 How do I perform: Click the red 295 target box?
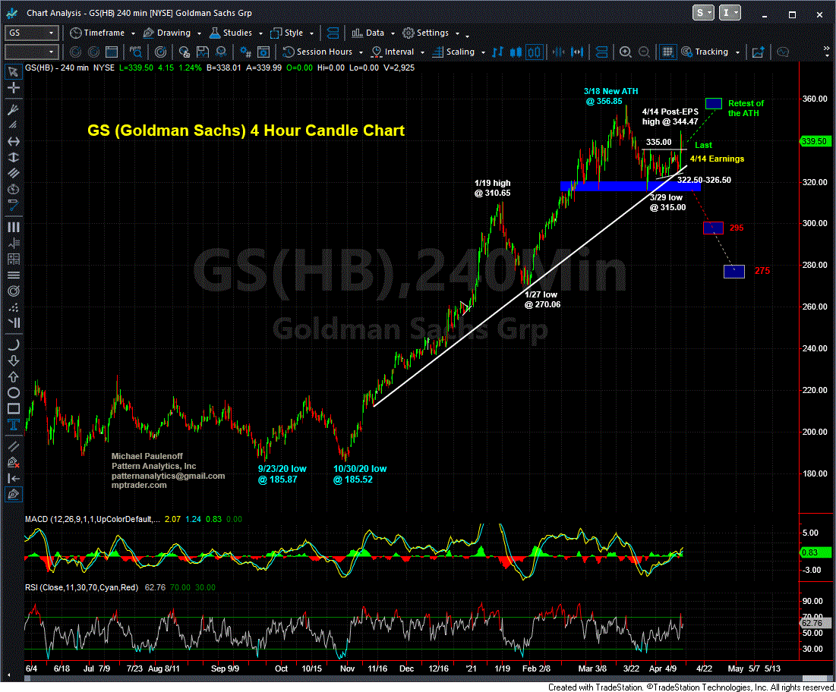[x=714, y=228]
